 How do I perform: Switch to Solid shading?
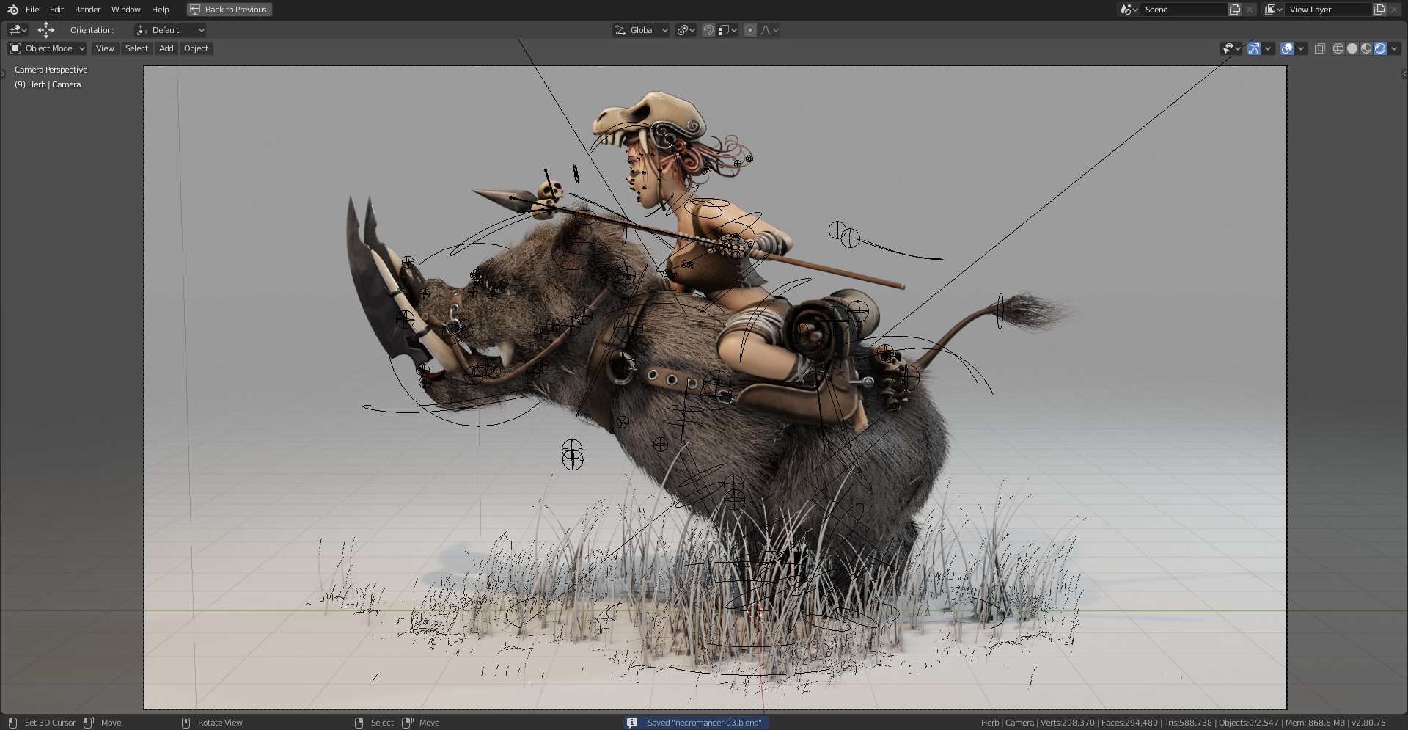click(x=1352, y=48)
